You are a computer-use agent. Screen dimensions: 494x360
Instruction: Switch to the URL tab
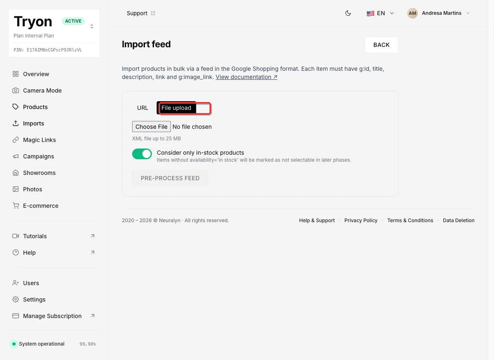[x=142, y=108]
